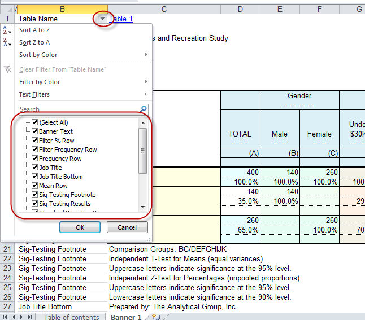Uncheck the Banner Text filter checkbox

pos(34,131)
